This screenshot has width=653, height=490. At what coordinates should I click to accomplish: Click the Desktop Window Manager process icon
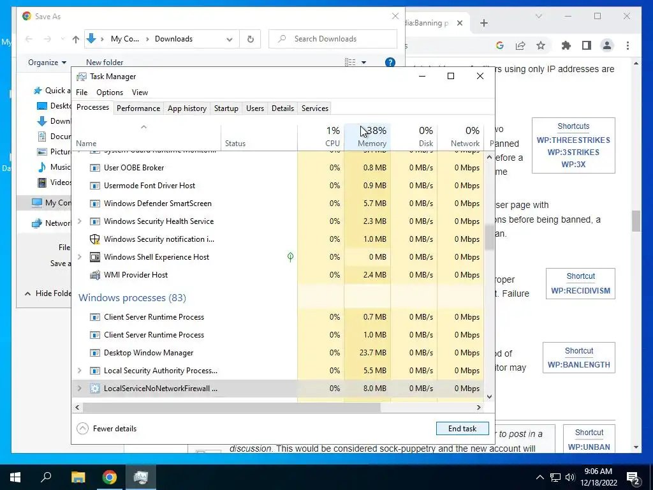click(95, 353)
